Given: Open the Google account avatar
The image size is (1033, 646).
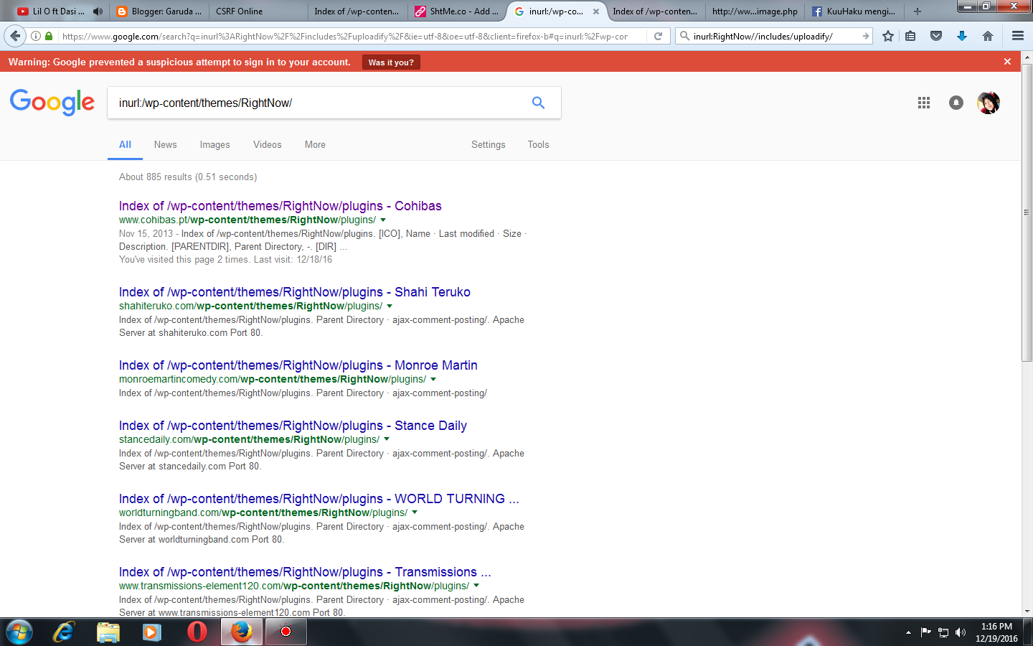Looking at the screenshot, I should 989,103.
